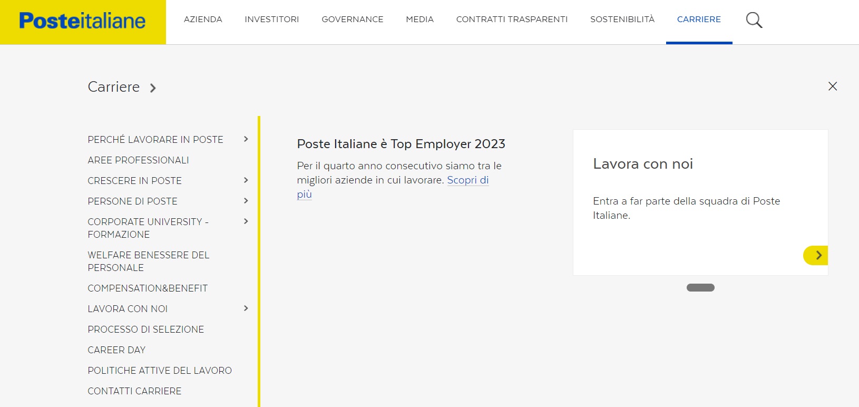859x407 pixels.
Task: Open Welfare Benessere del Personale
Action: tap(149, 261)
